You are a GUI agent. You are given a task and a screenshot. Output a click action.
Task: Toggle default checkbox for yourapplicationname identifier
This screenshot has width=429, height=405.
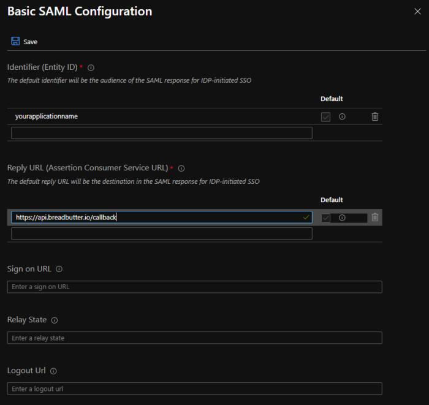[x=325, y=117]
